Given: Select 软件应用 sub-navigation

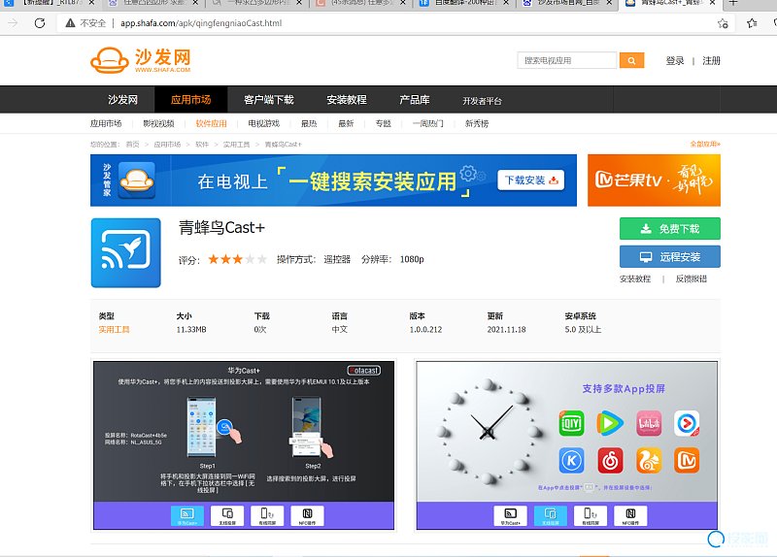Looking at the screenshot, I should pos(211,123).
